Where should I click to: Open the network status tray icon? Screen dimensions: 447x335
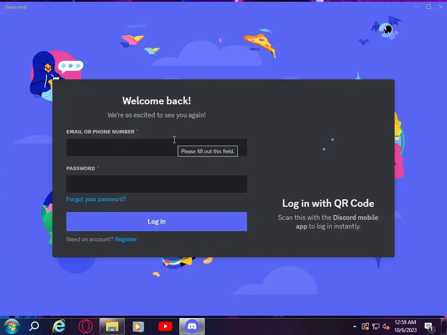pos(376,326)
